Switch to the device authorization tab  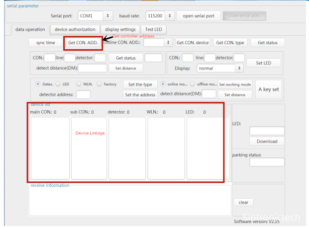click(x=75, y=30)
